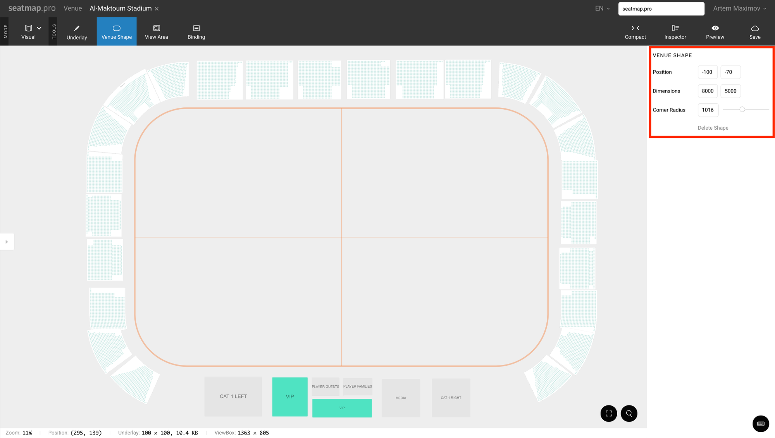Save the venue with the cloud icon

point(754,32)
